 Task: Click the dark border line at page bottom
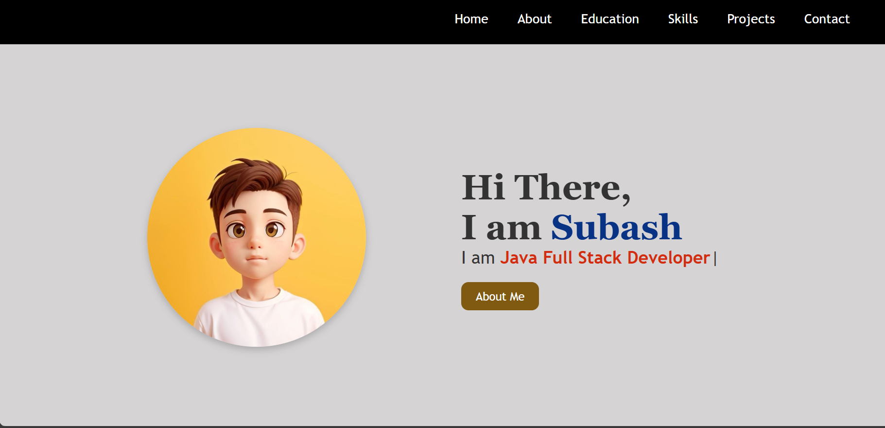click(442, 427)
